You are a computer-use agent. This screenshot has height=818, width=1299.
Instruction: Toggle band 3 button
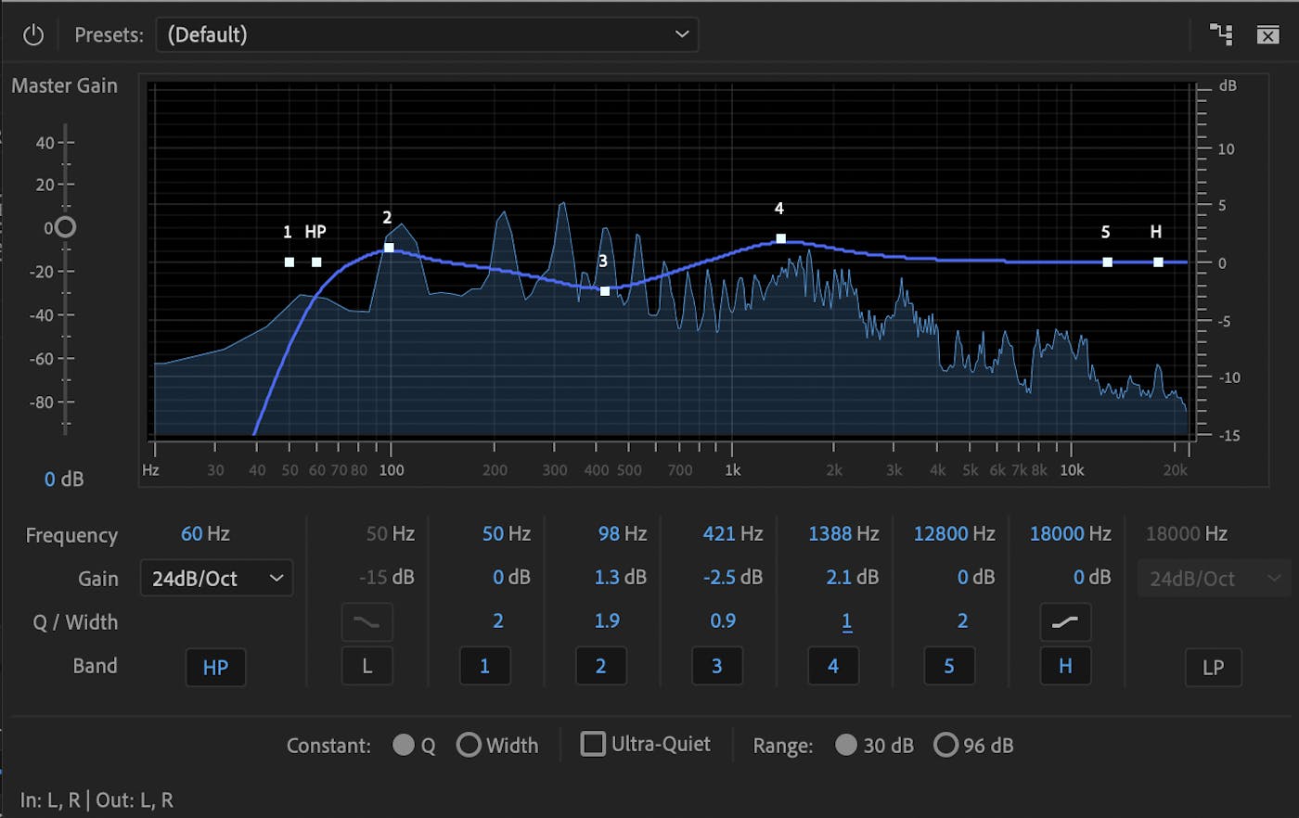pyautogui.click(x=716, y=666)
